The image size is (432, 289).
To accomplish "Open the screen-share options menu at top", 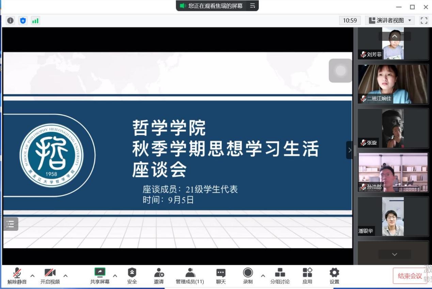I will tap(252, 6).
